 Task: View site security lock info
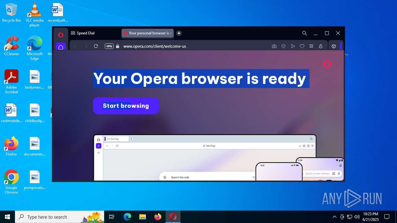(x=118, y=46)
